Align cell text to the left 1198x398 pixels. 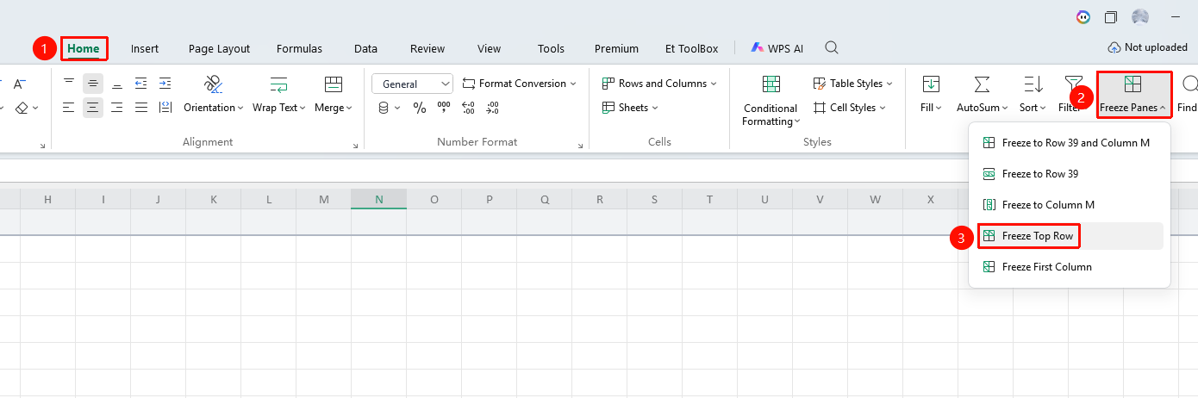[69, 108]
